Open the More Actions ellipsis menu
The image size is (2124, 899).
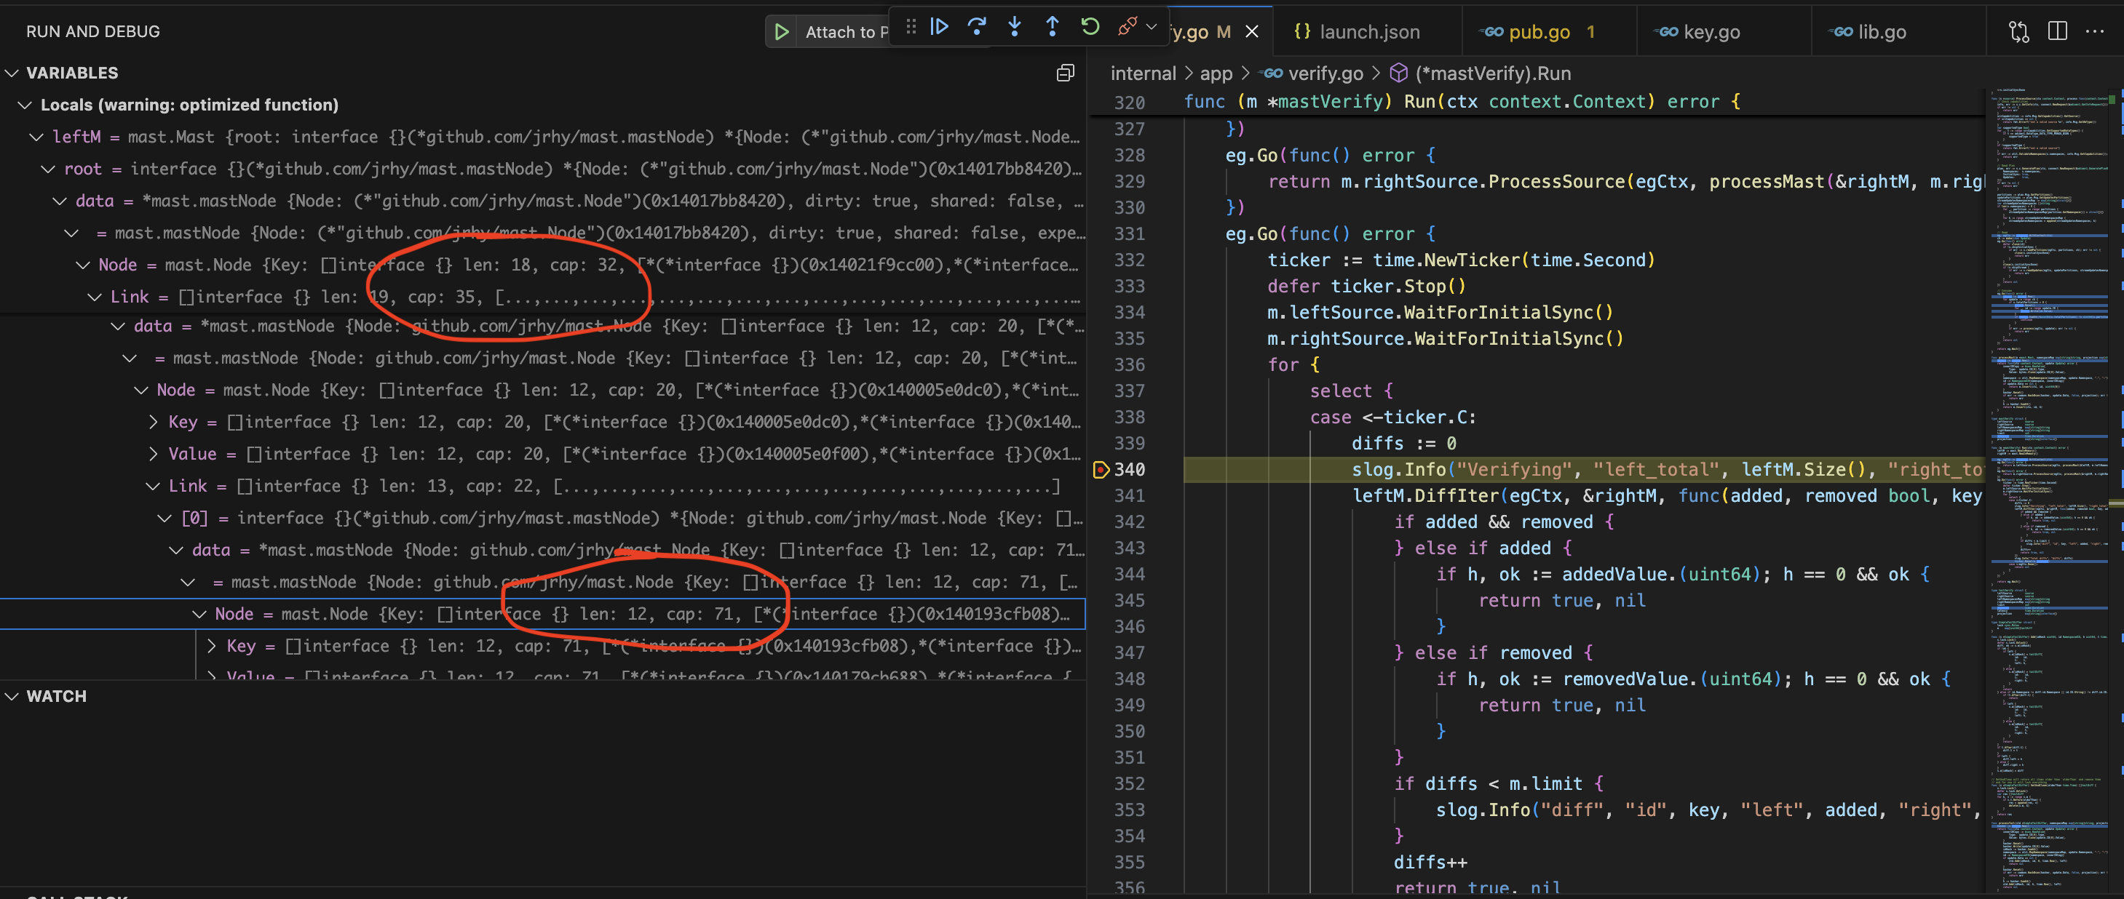[2099, 31]
